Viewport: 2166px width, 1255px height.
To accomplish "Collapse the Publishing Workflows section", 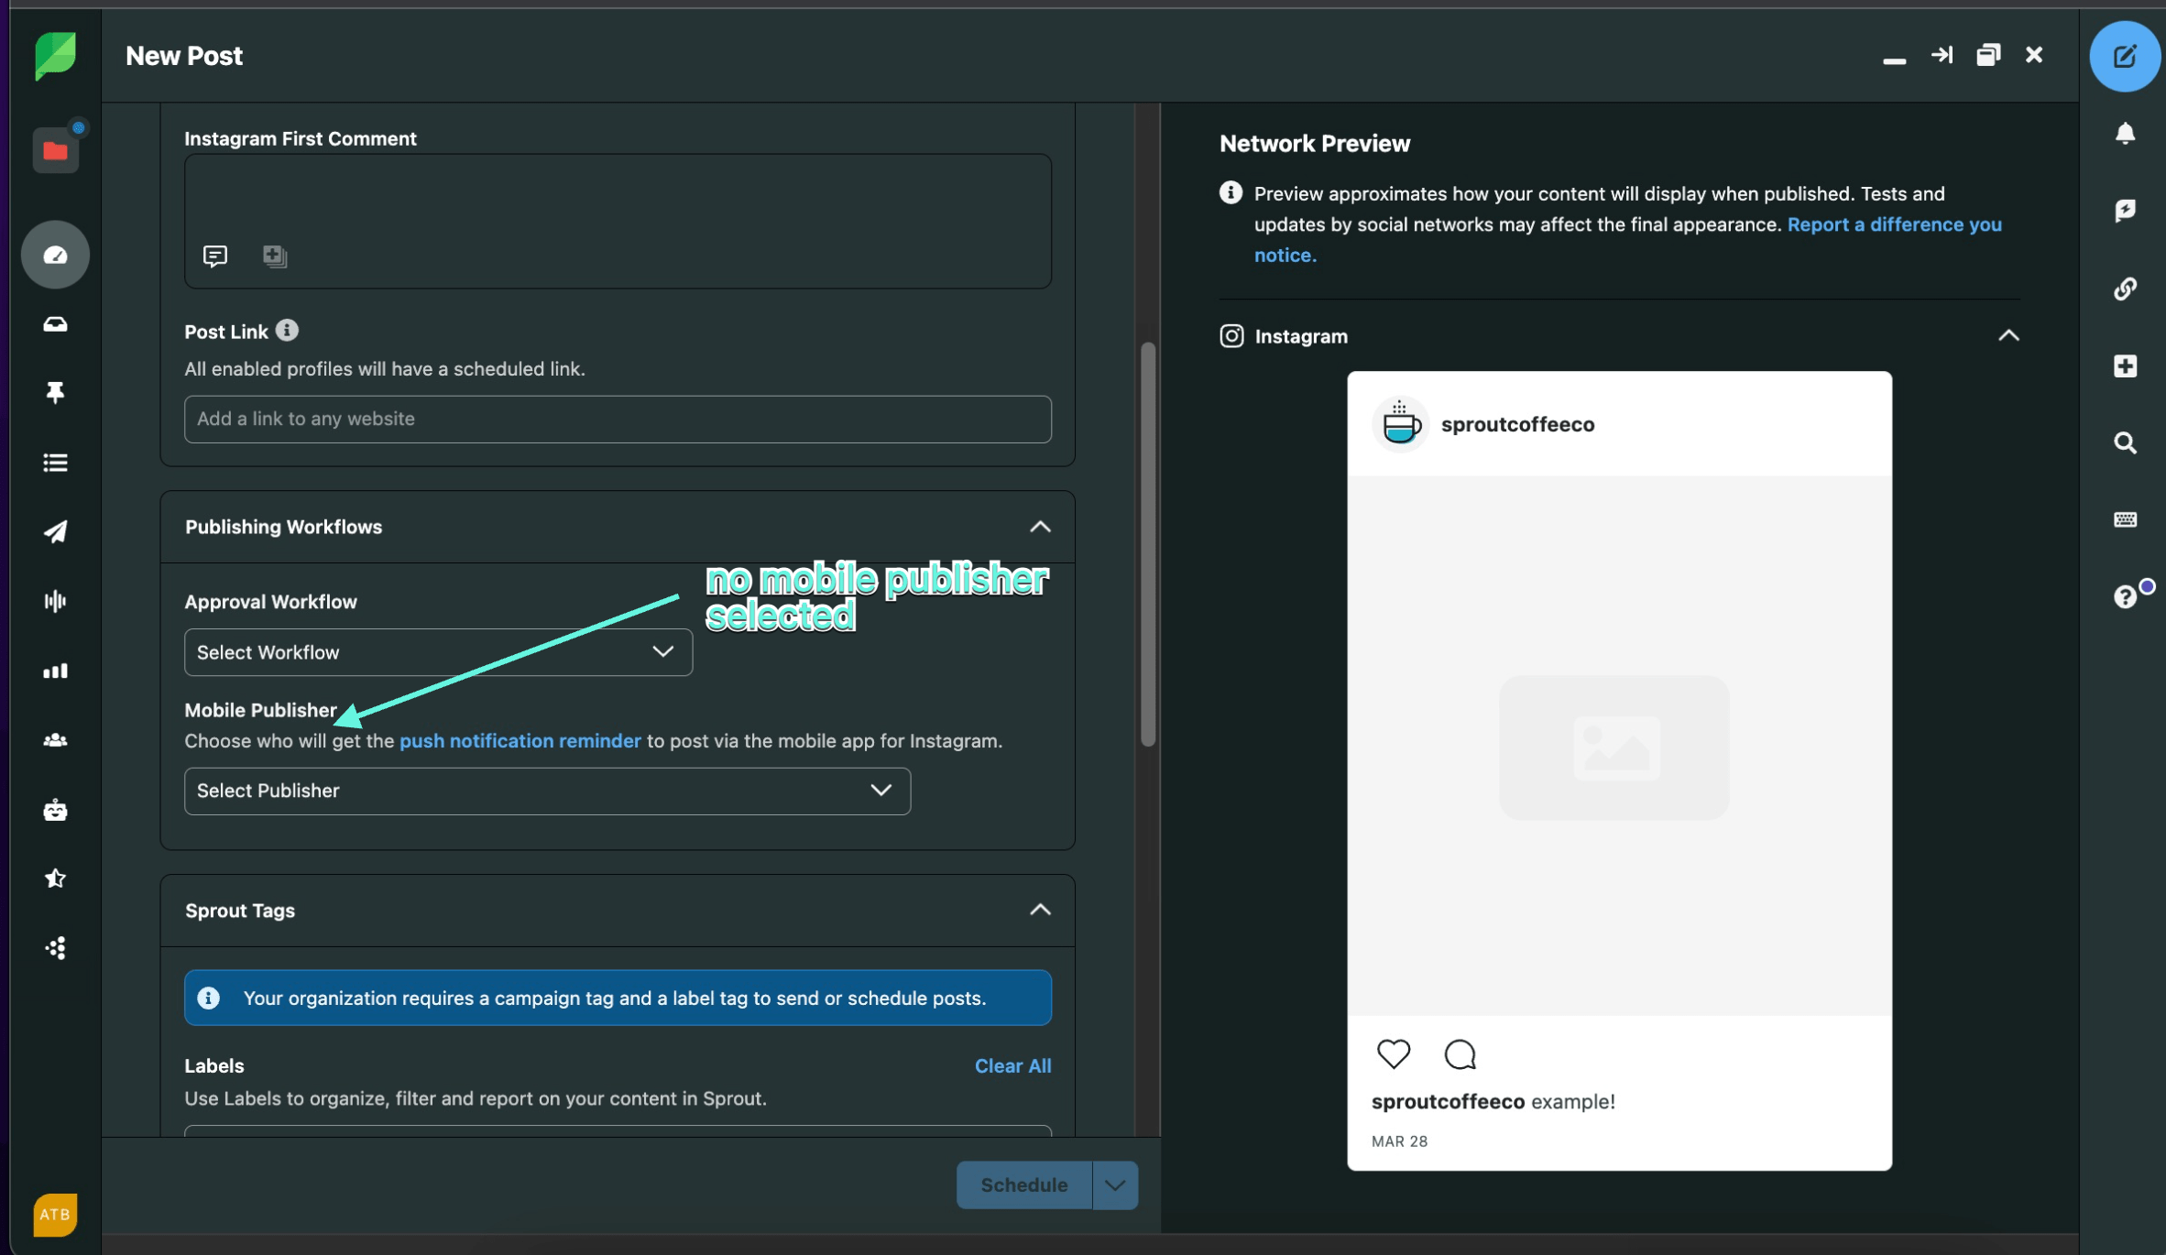I will pyautogui.click(x=1039, y=527).
